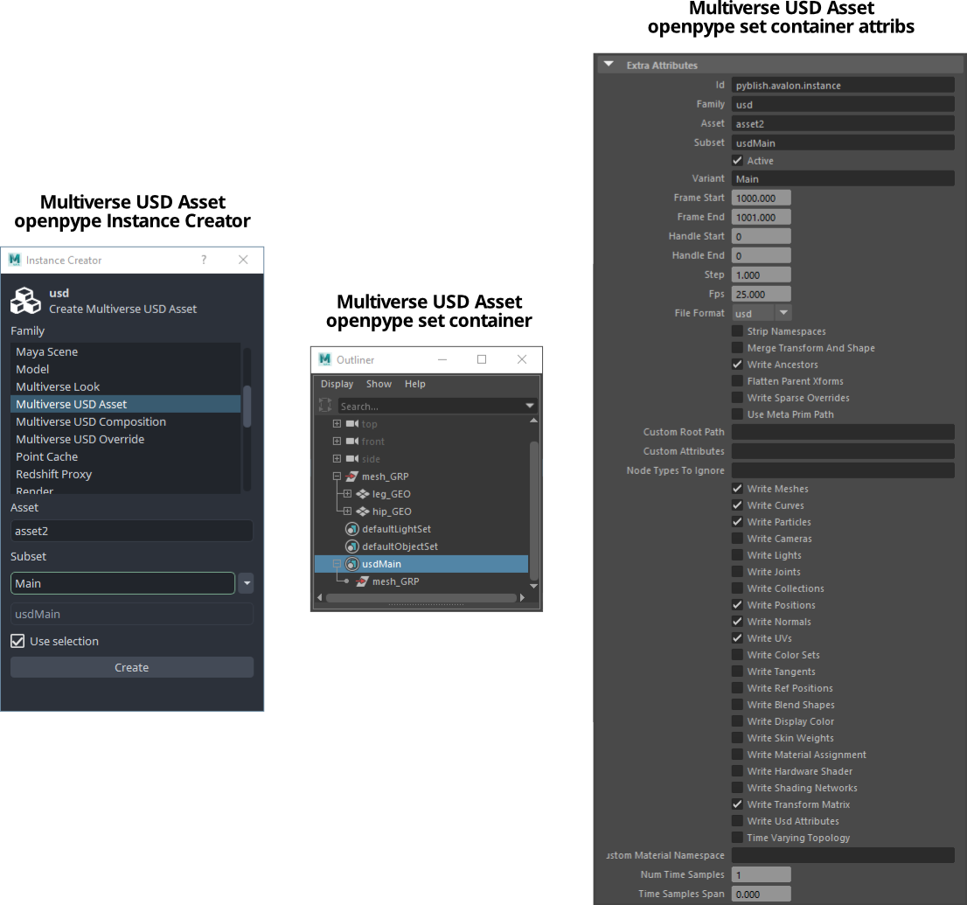Select Multiverse USD Override family
The image size is (967, 905).
pyautogui.click(x=125, y=439)
